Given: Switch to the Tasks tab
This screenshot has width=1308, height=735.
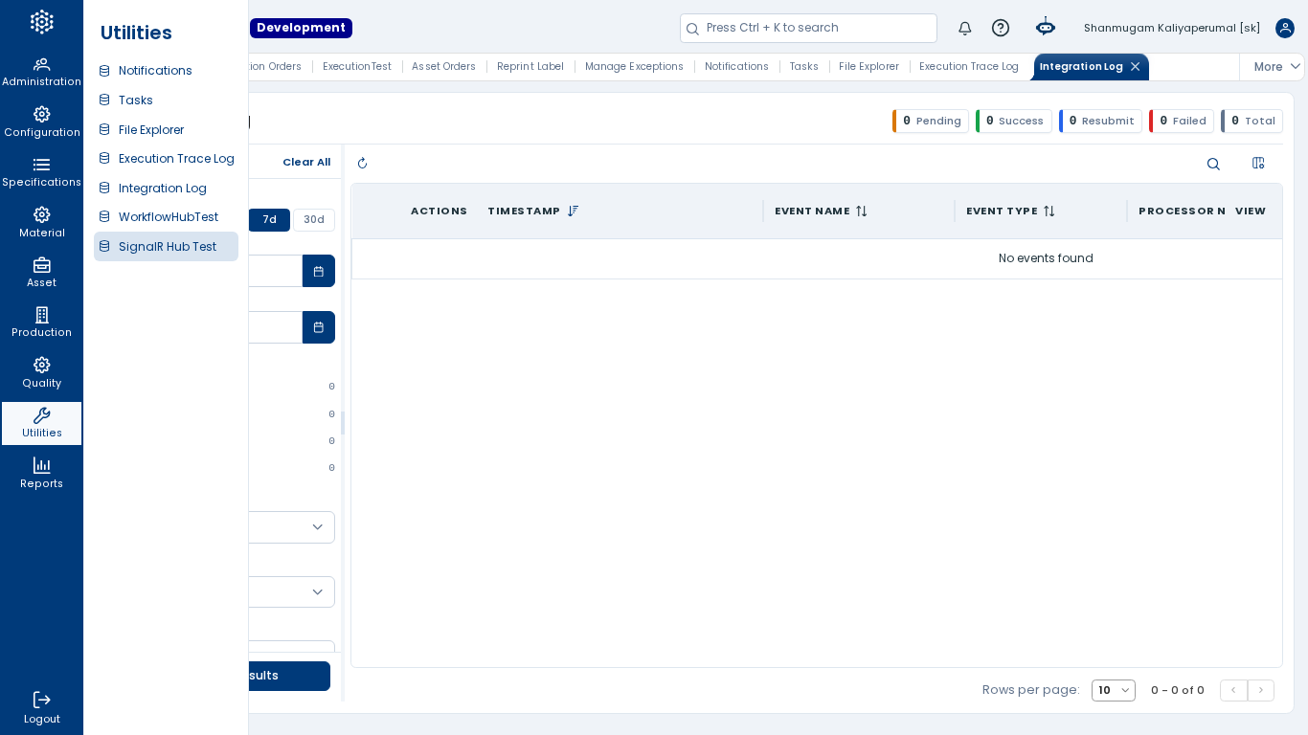Looking at the screenshot, I should 804,67.
